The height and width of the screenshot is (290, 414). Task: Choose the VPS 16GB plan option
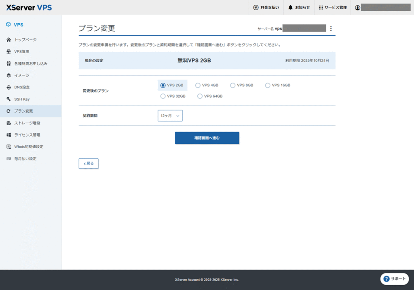click(268, 85)
